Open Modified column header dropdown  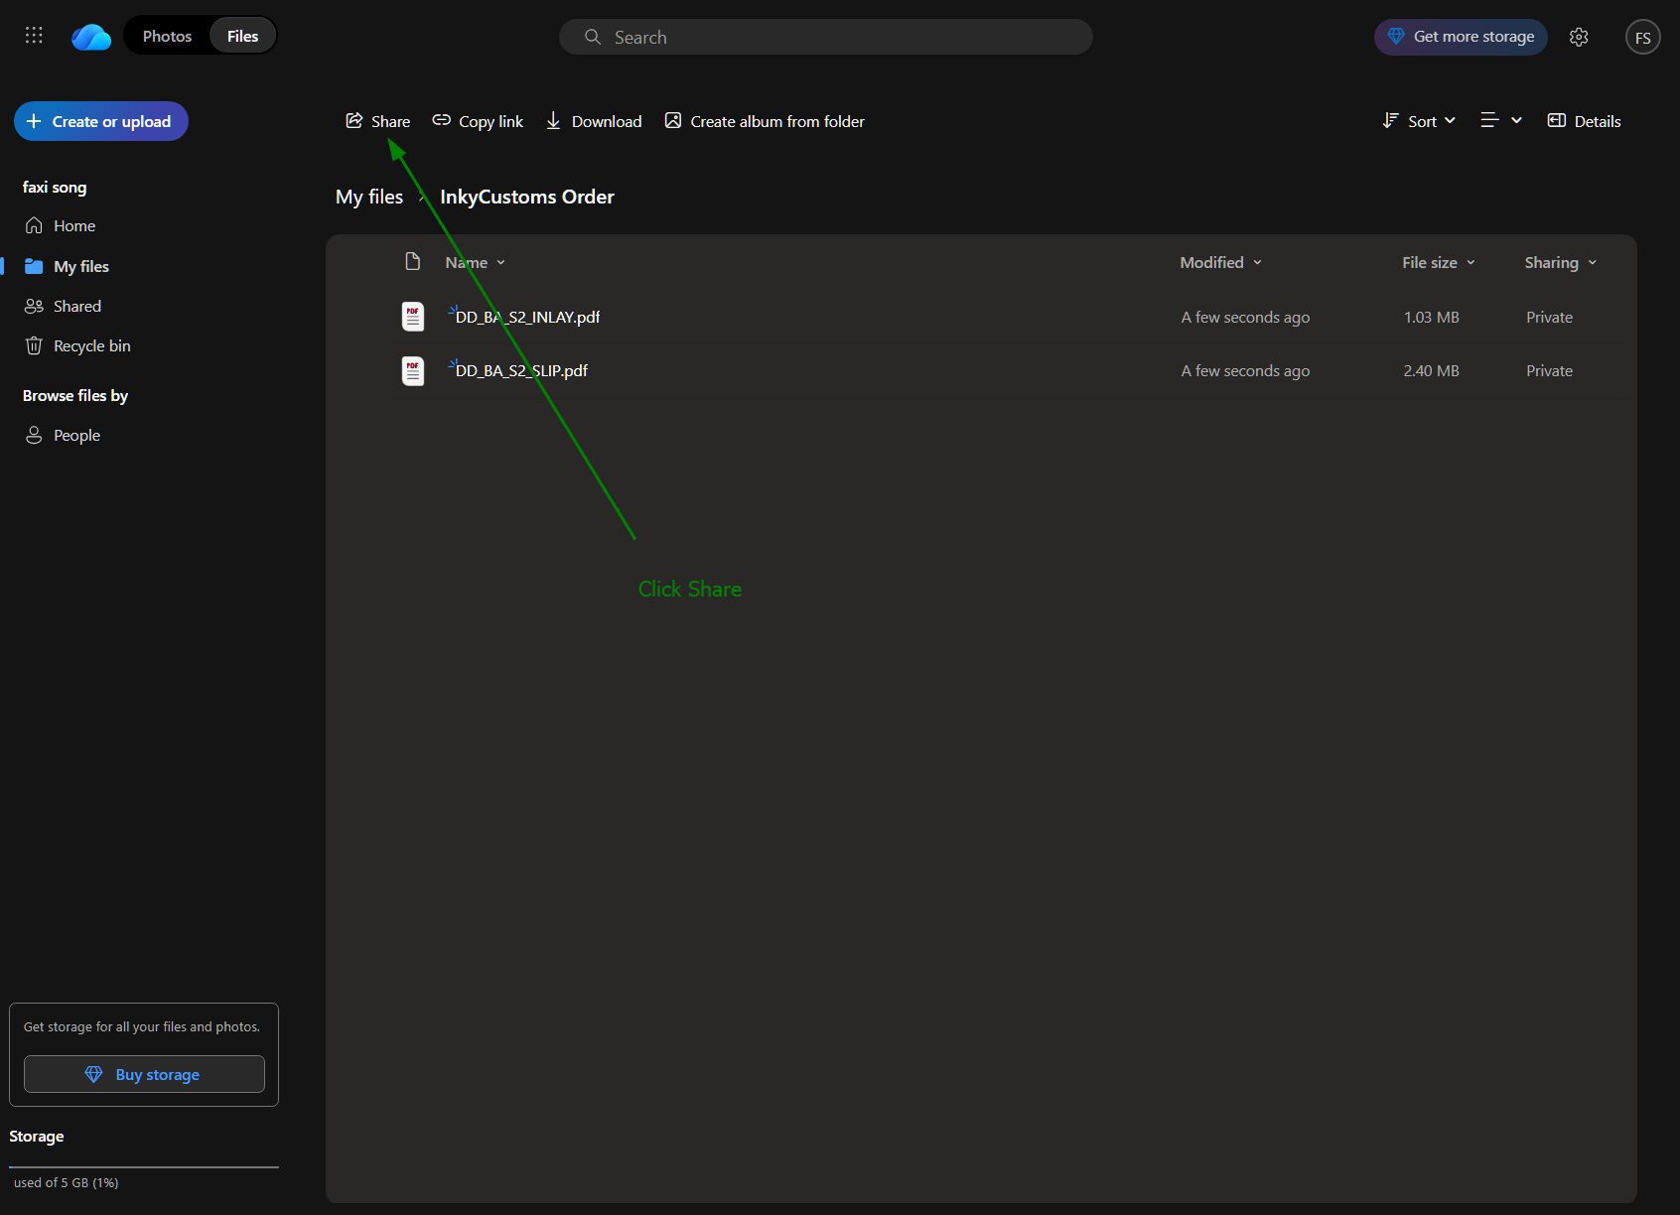[x=1220, y=262]
